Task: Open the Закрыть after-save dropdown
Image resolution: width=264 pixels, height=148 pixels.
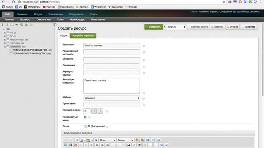Action: click(x=176, y=27)
